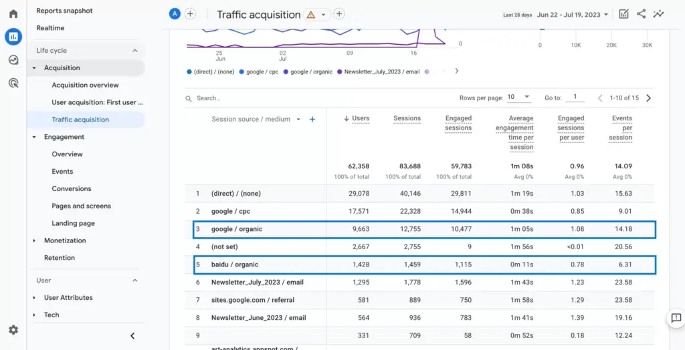Sort by Events per session column
Image resolution: width=685 pixels, height=350 pixels.
coord(621,128)
